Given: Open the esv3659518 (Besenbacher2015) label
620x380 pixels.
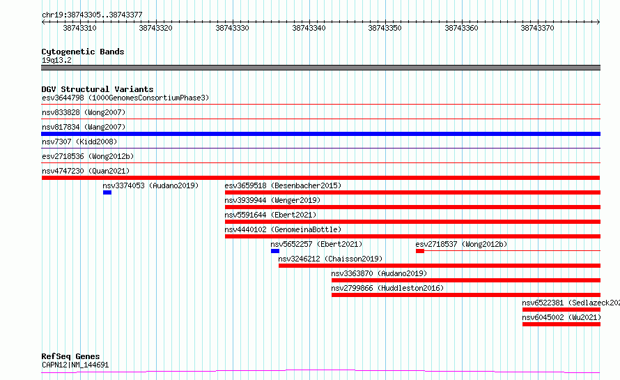Looking at the screenshot, I should [283, 185].
